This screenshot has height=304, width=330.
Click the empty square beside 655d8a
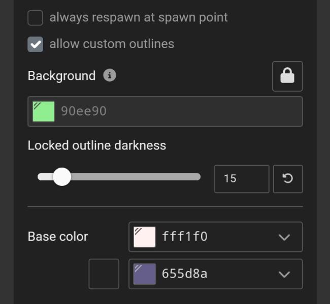point(104,274)
